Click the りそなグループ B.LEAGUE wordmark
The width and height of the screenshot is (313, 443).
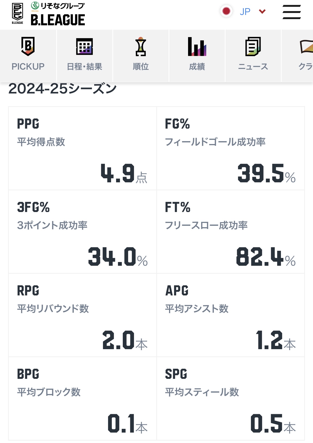click(58, 14)
